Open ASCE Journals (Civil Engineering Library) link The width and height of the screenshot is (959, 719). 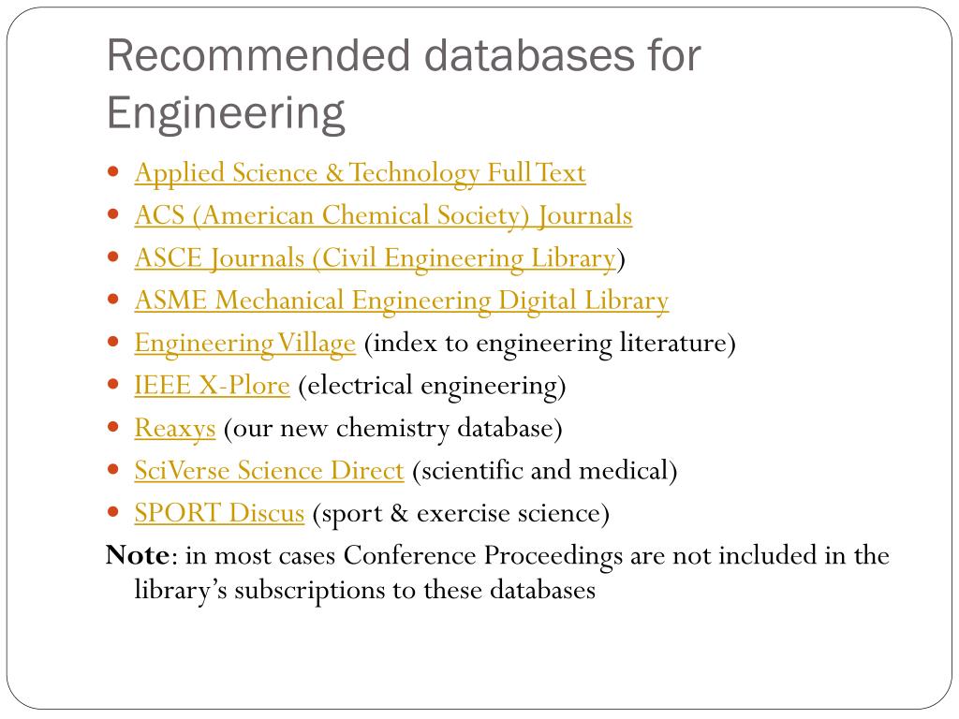click(x=375, y=258)
